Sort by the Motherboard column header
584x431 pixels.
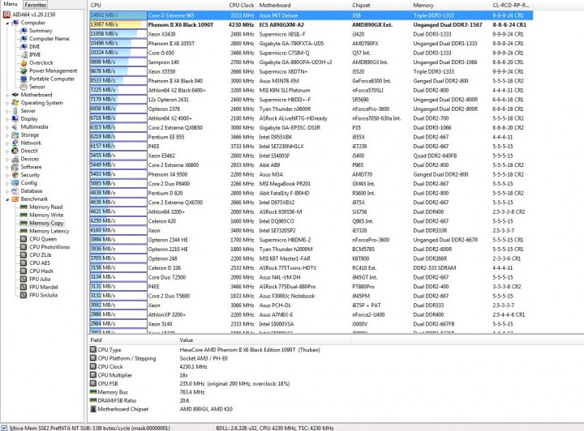coord(303,5)
